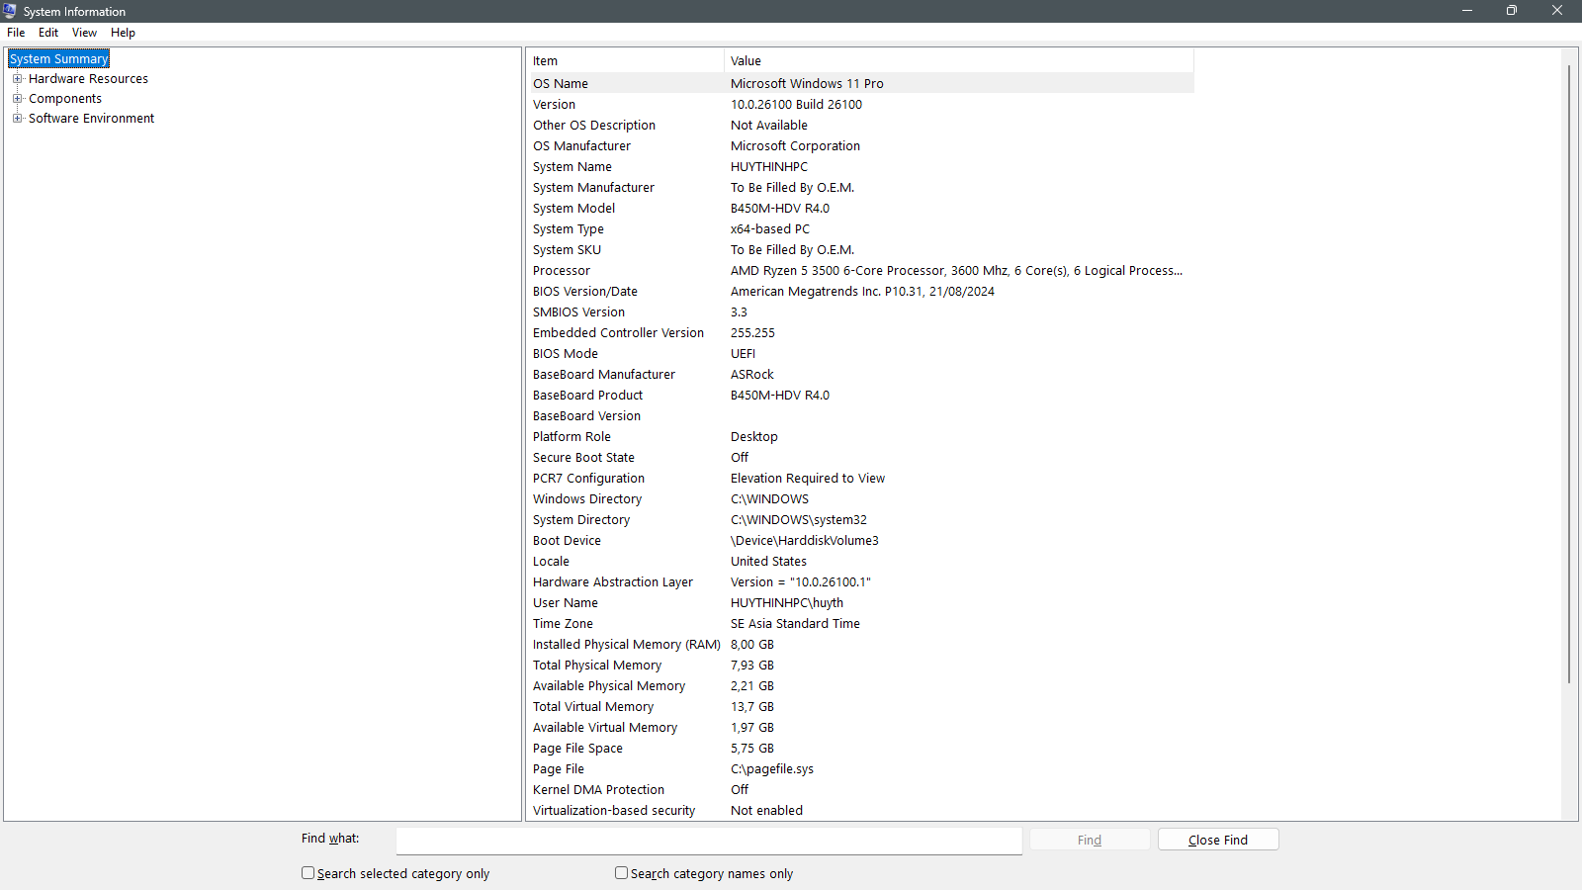Open the File menu
Screen dimensions: 1582x890
(x=16, y=33)
